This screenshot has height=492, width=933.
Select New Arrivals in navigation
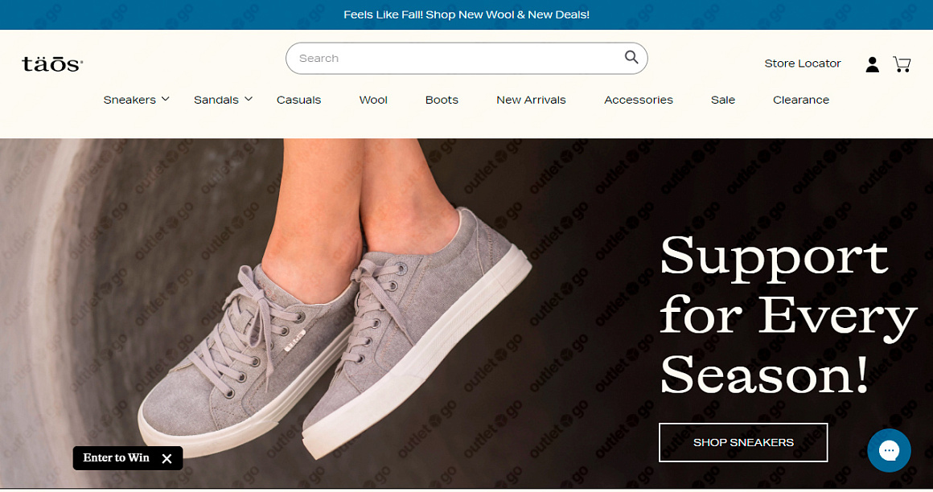tap(531, 100)
